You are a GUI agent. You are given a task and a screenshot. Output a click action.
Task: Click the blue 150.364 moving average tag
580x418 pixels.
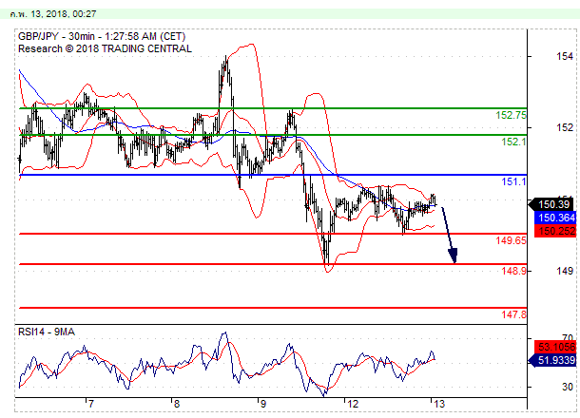(x=553, y=218)
